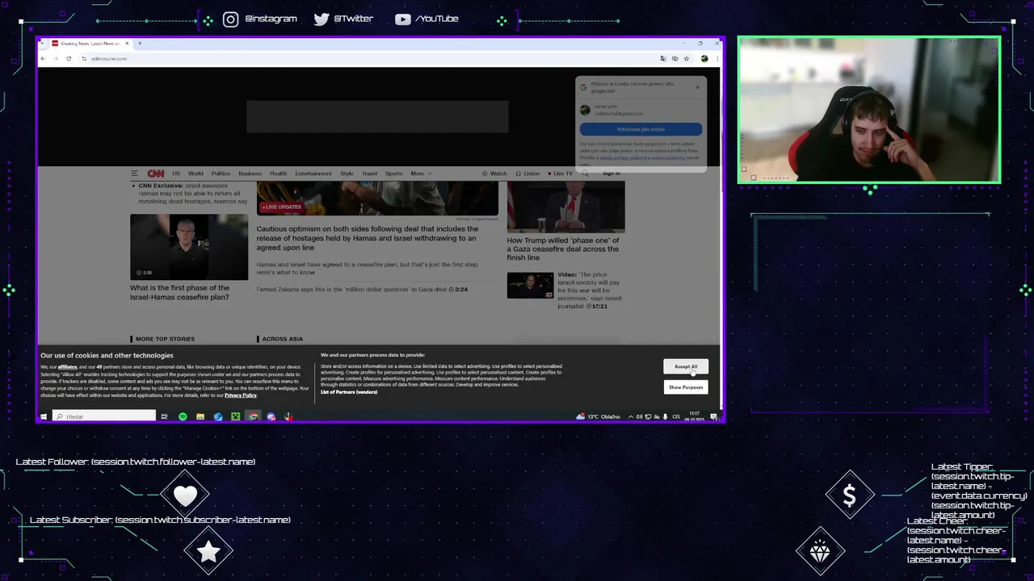Image resolution: width=1034 pixels, height=581 pixels.
Task: Show hidden system tray icons chevron
Action: pyautogui.click(x=631, y=416)
